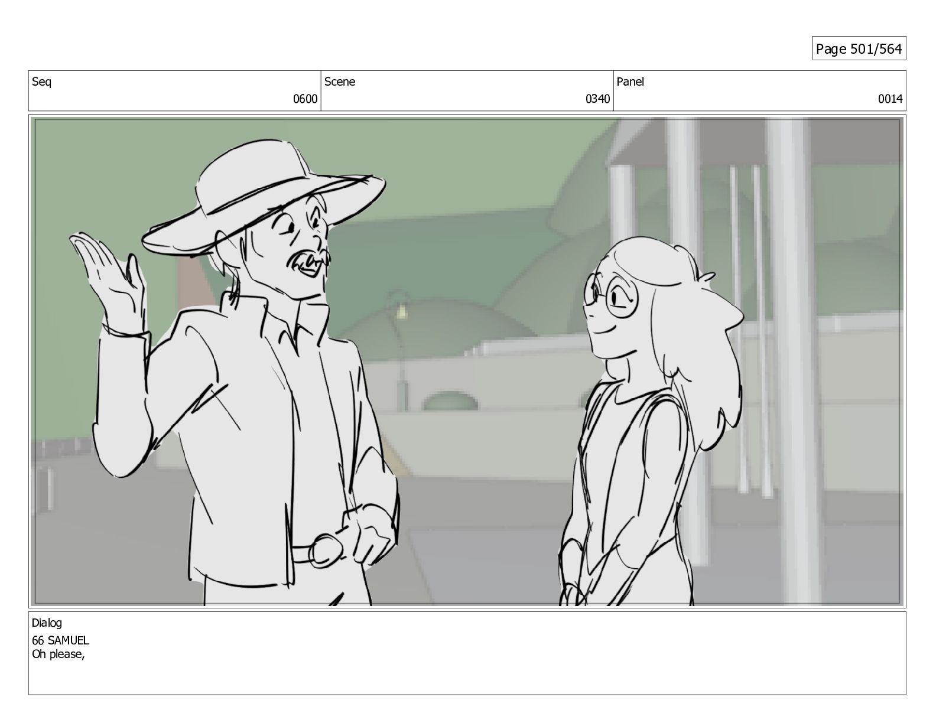Image resolution: width=936 pixels, height=723 pixels.
Task: Click the Seq label
Action: pyautogui.click(x=41, y=82)
